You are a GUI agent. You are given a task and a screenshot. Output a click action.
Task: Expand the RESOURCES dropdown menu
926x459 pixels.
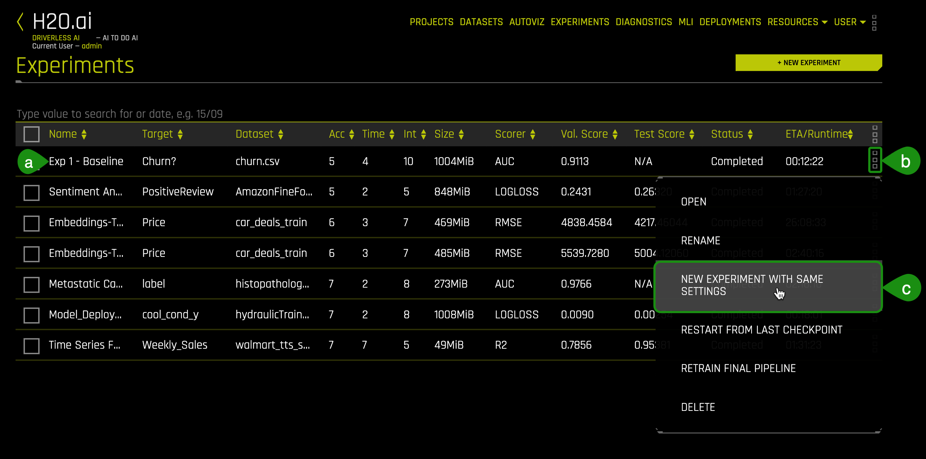(797, 22)
